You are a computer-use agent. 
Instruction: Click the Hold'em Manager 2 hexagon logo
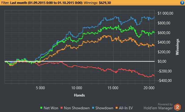pos(177,107)
